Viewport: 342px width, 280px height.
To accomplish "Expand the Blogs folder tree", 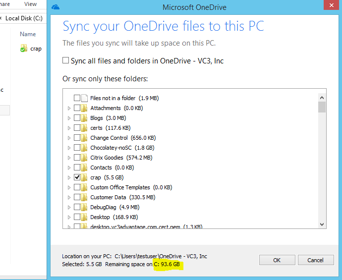I will 69,118.
